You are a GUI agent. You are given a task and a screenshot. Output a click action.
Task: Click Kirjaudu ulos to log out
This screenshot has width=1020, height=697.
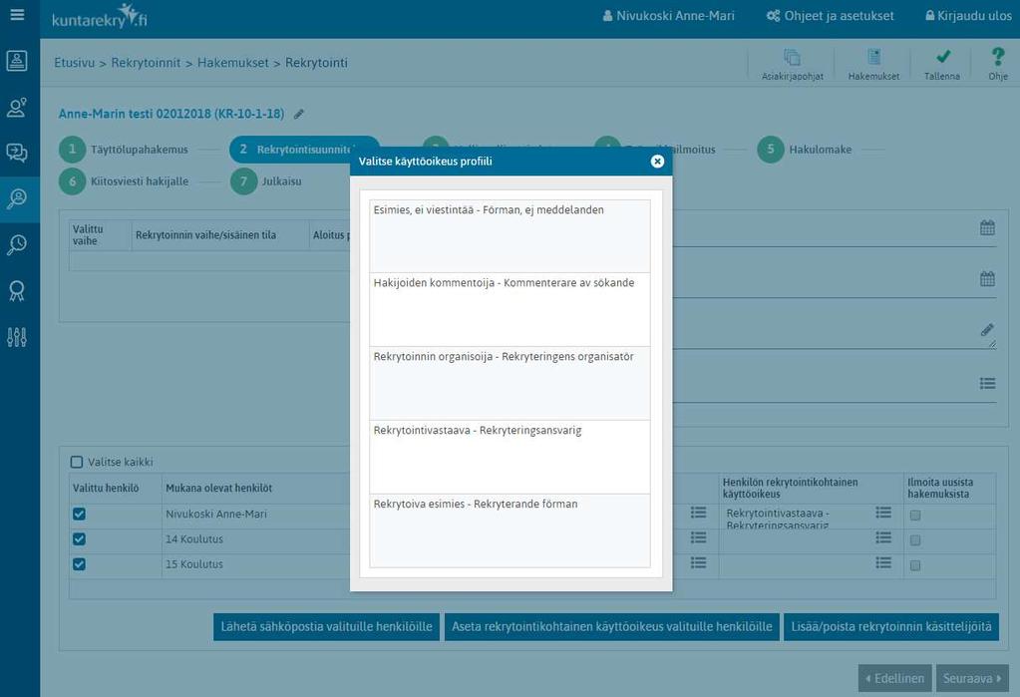pyautogui.click(x=968, y=16)
